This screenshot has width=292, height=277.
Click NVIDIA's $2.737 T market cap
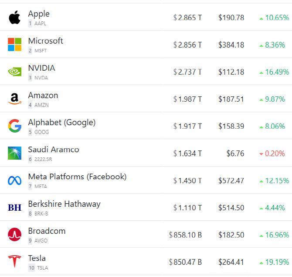click(187, 72)
